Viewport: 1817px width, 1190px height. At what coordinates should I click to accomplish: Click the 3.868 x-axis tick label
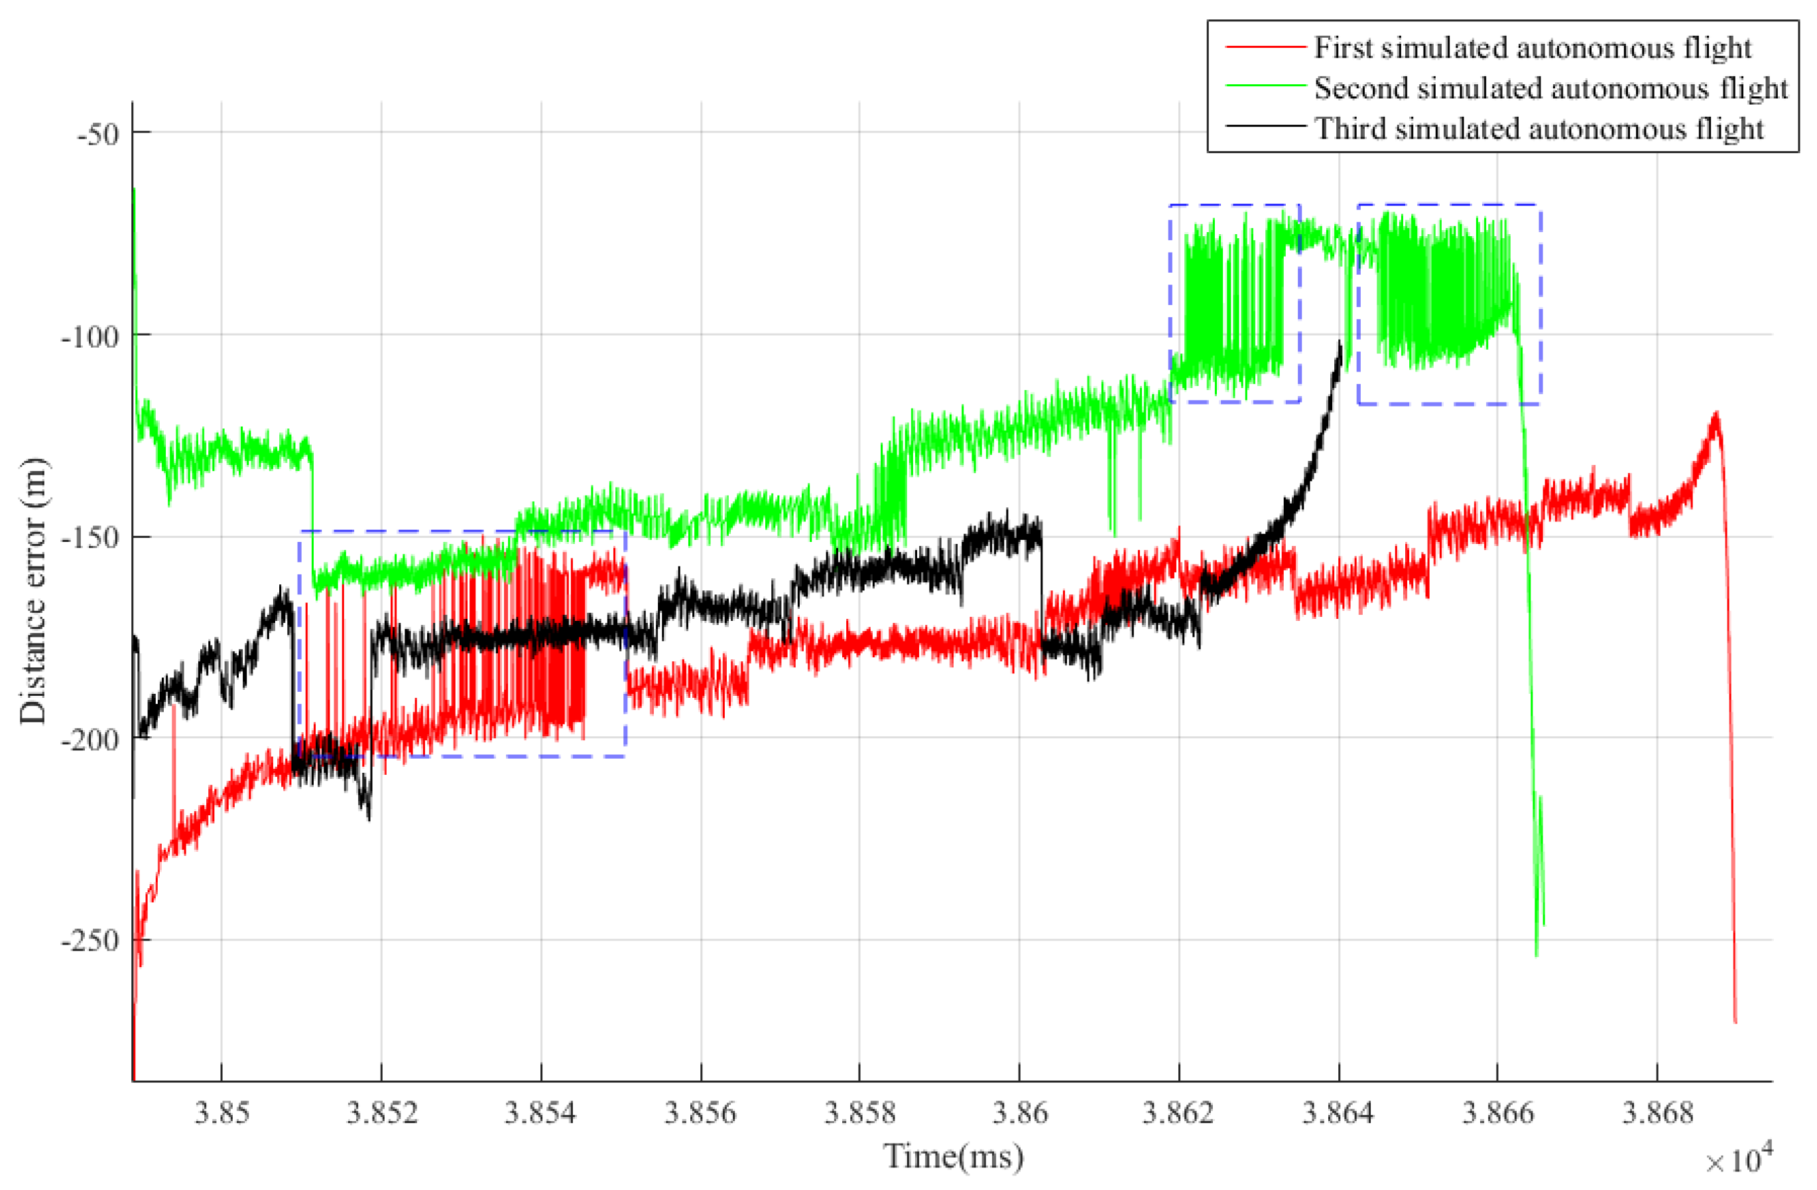[x=1657, y=1113]
